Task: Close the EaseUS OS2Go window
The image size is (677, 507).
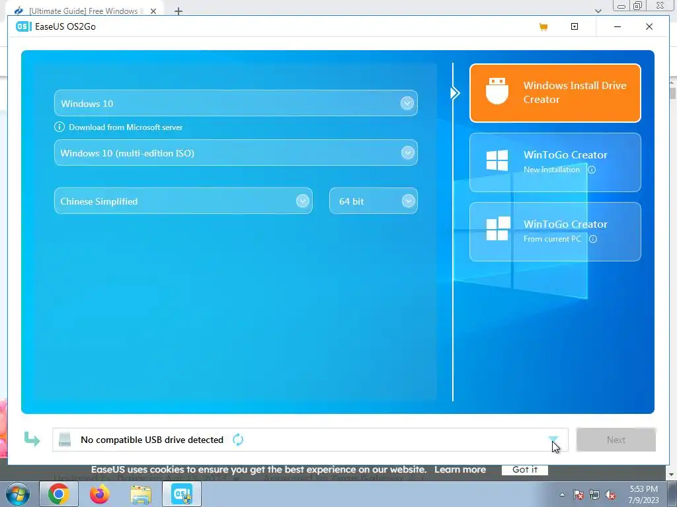Action: [649, 26]
